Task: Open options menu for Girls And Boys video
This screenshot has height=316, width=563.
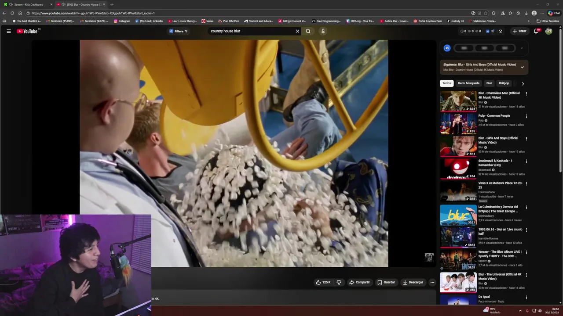Action: (526, 139)
